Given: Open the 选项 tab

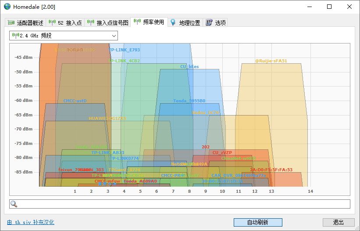Looking at the screenshot, I should [215, 22].
